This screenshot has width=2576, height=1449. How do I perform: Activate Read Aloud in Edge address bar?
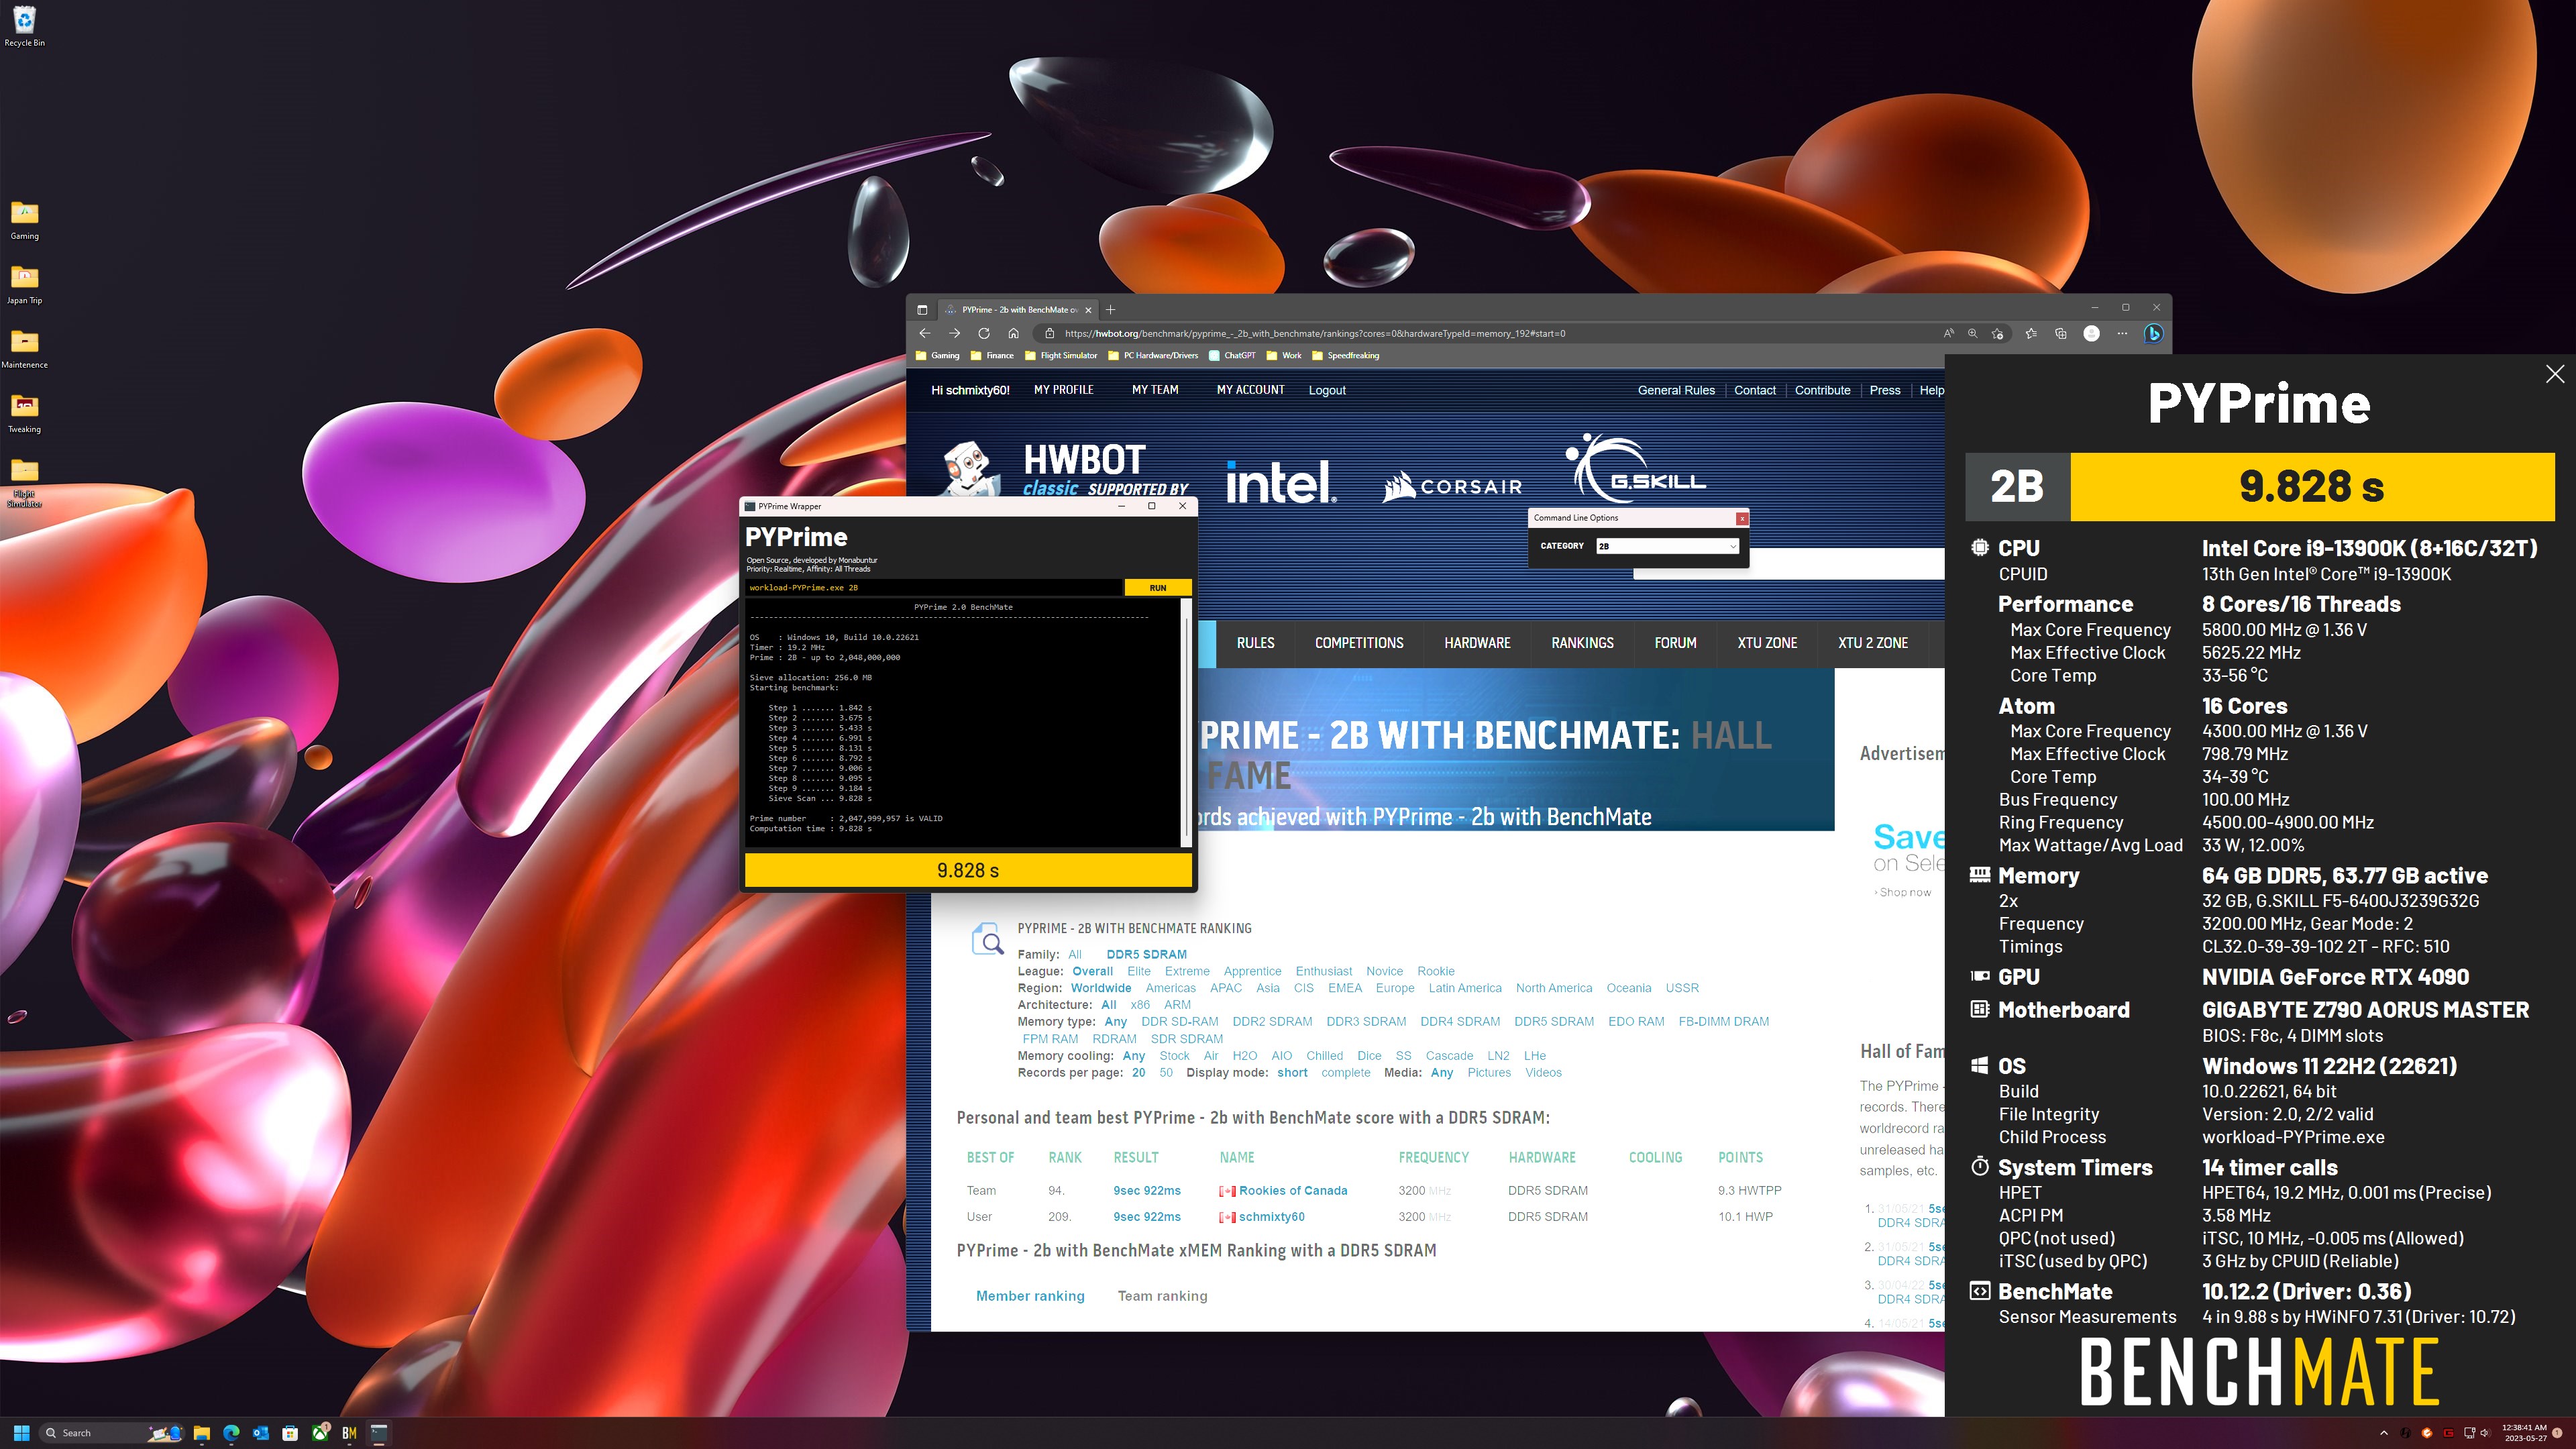(x=1948, y=333)
